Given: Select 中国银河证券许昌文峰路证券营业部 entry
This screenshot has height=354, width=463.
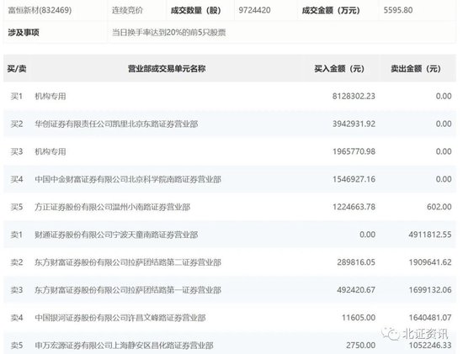Looking at the screenshot, I should pos(120,318).
